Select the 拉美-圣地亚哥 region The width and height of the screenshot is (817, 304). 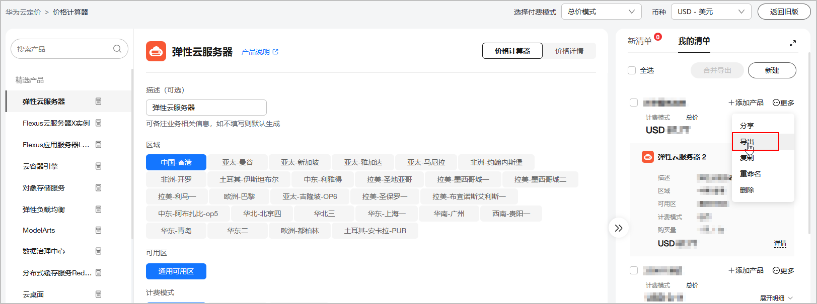390,179
